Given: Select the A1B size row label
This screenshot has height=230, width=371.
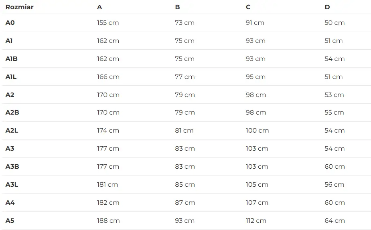Looking at the screenshot, I should coord(12,59).
